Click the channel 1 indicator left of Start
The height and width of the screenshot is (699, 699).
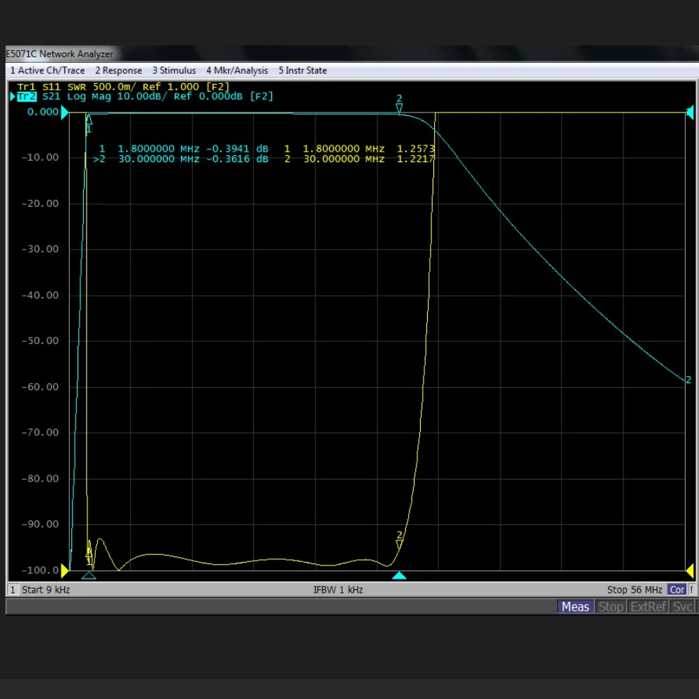click(13, 590)
